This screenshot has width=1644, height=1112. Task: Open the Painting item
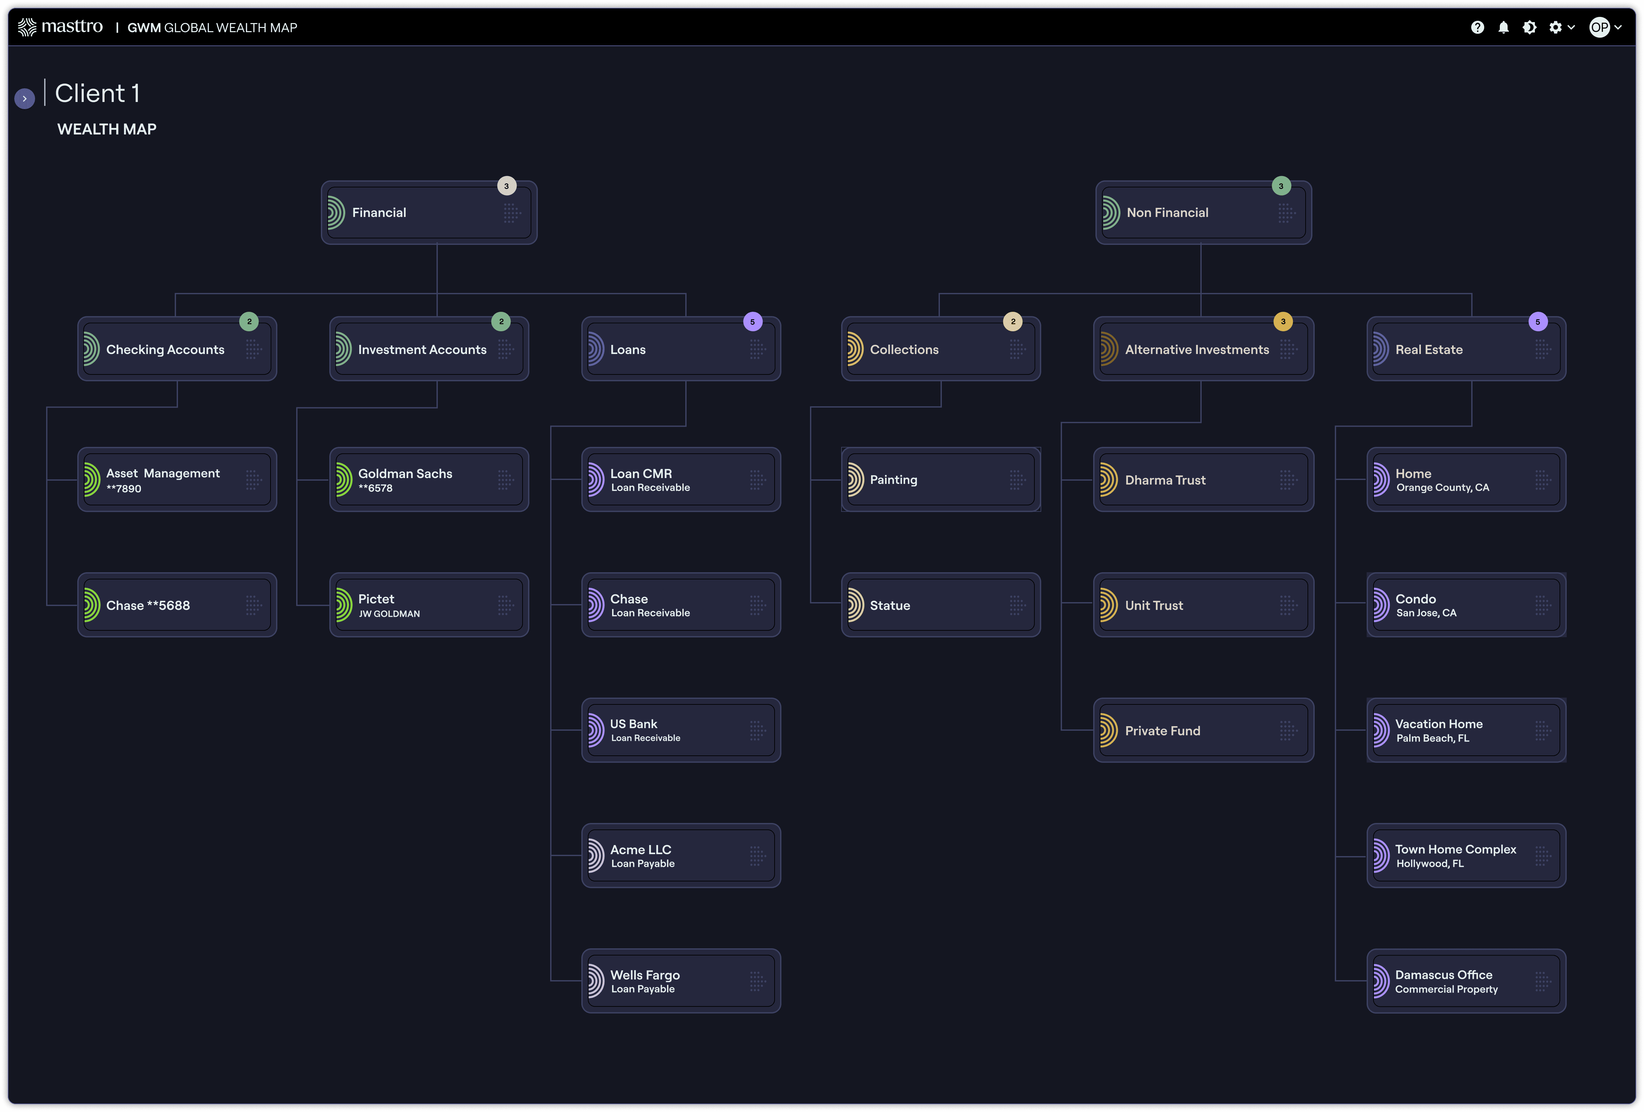(941, 480)
